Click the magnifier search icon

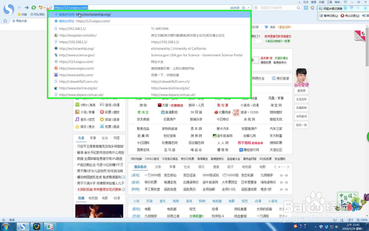(299, 8)
